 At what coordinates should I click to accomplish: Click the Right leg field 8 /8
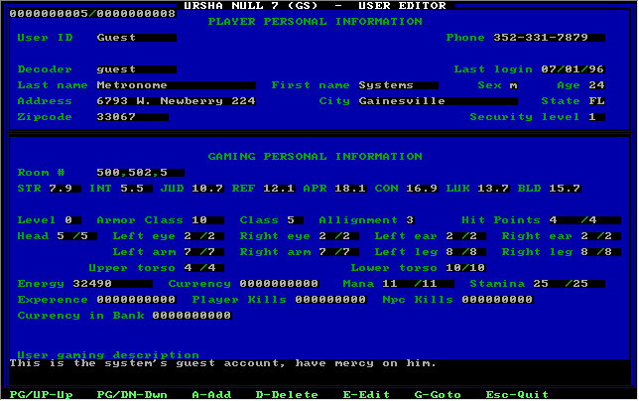tap(600, 252)
